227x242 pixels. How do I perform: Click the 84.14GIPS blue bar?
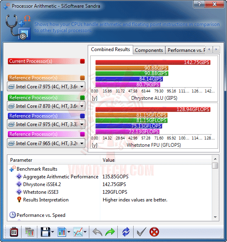tap(129, 79)
